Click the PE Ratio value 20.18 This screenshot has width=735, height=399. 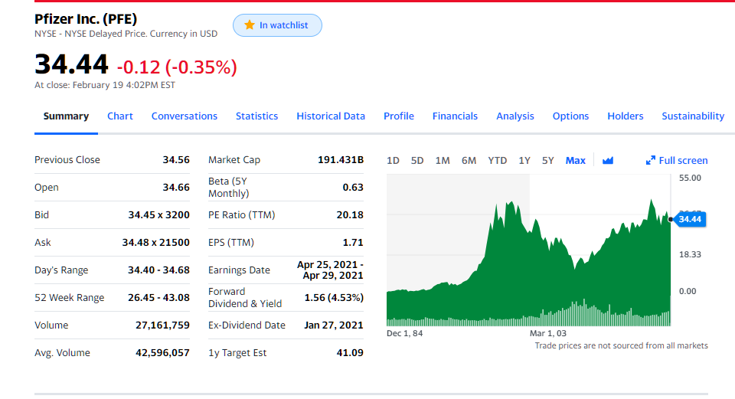pyautogui.click(x=350, y=214)
